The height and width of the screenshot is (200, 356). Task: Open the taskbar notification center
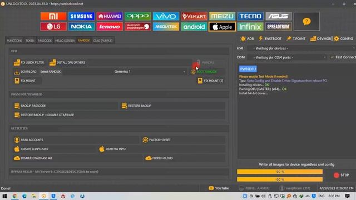pos(347,196)
